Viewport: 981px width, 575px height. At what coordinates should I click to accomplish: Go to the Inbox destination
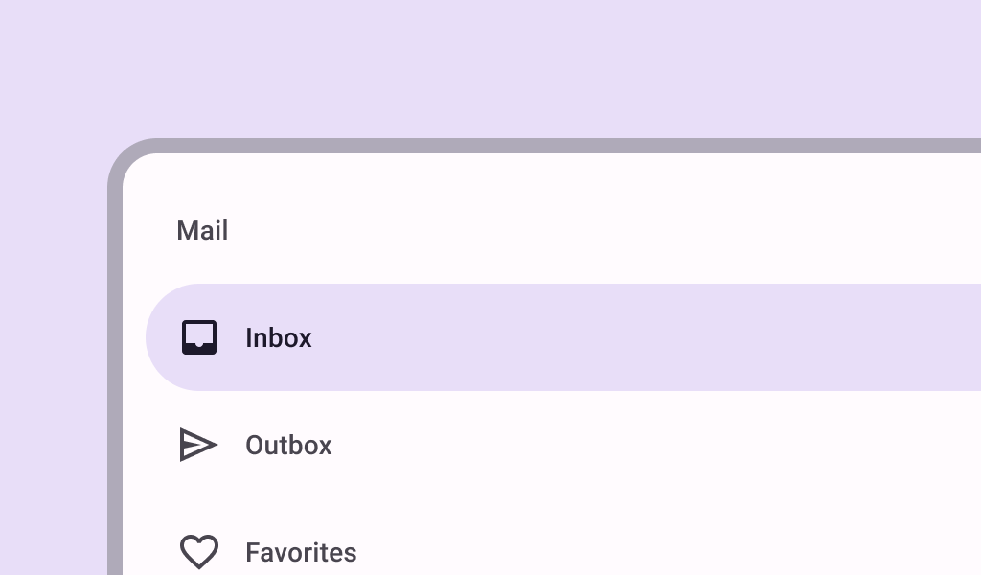tap(563, 337)
